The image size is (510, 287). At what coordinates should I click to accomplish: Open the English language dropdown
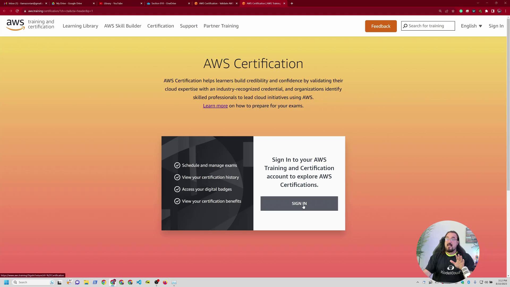(x=471, y=26)
